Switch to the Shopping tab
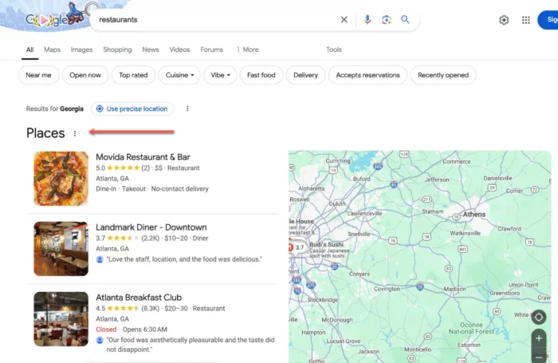558x363 pixels. [117, 49]
